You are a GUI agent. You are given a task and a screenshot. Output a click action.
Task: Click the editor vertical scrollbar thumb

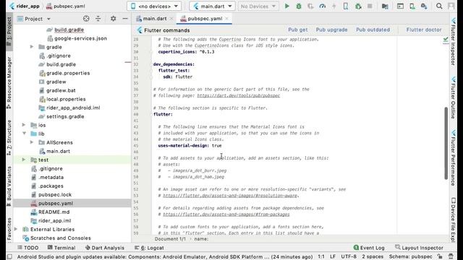click(446, 143)
